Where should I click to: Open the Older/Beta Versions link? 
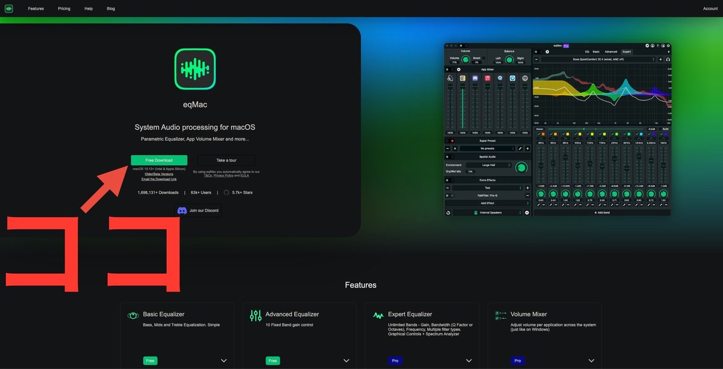tap(158, 174)
